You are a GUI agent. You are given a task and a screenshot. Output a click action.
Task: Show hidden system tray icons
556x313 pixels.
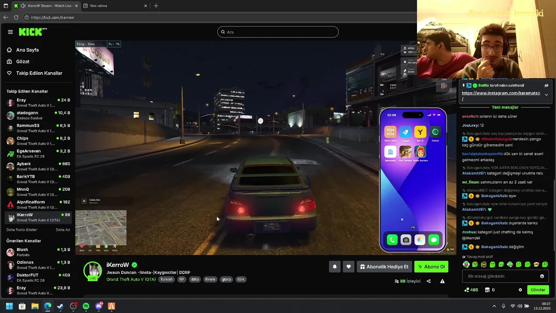click(494, 306)
